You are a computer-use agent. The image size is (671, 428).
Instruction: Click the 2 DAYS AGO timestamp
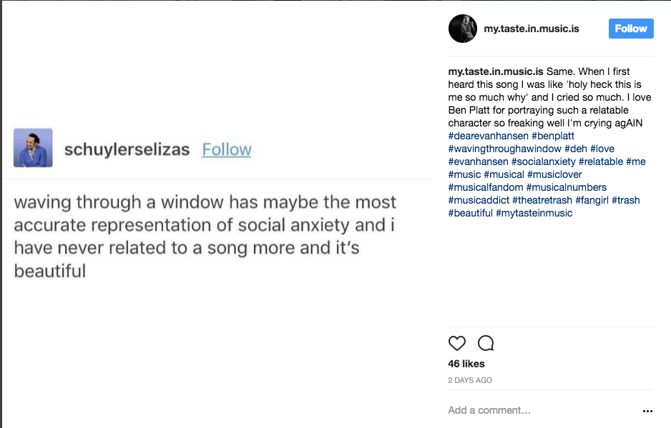tap(470, 380)
